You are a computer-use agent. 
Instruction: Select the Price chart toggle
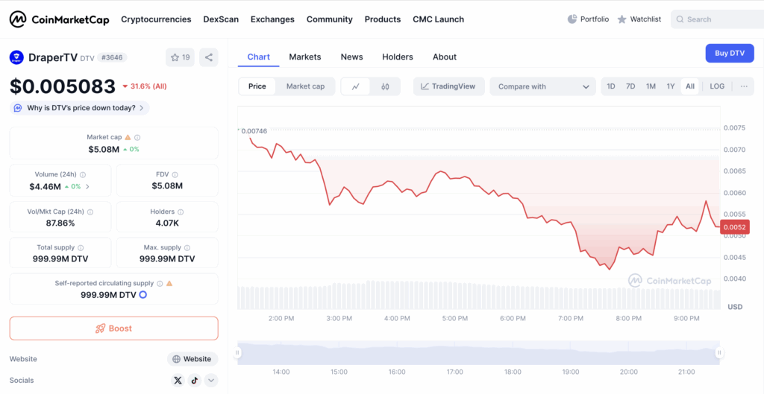[257, 86]
